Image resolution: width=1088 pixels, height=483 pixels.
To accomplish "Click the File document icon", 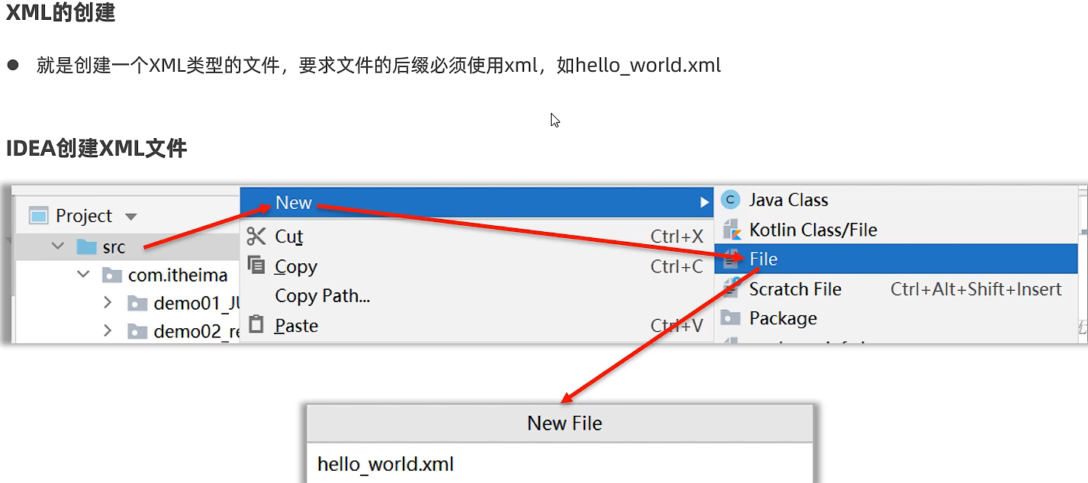I will [x=731, y=259].
